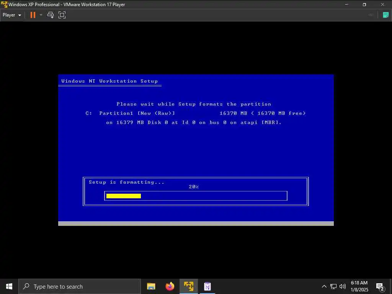Screen dimensions: 392x294
Task: Launch Firefox from the taskbar
Action: click(170, 286)
